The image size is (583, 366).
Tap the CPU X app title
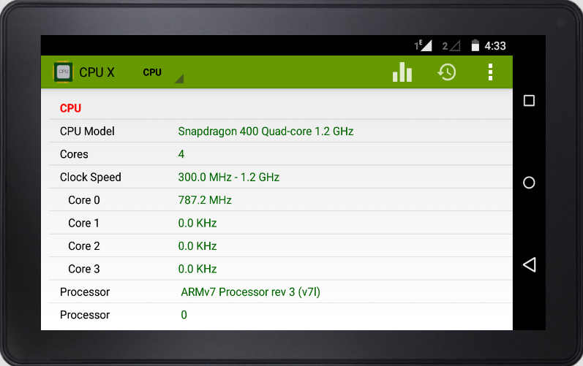(x=97, y=72)
